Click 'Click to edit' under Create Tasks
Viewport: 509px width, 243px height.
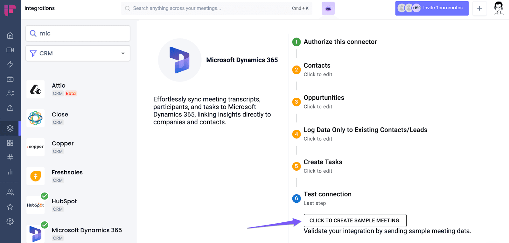pos(318,171)
